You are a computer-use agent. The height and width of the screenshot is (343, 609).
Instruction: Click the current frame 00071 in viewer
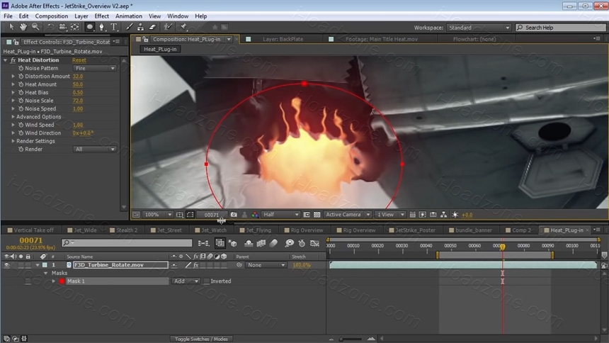(x=211, y=214)
